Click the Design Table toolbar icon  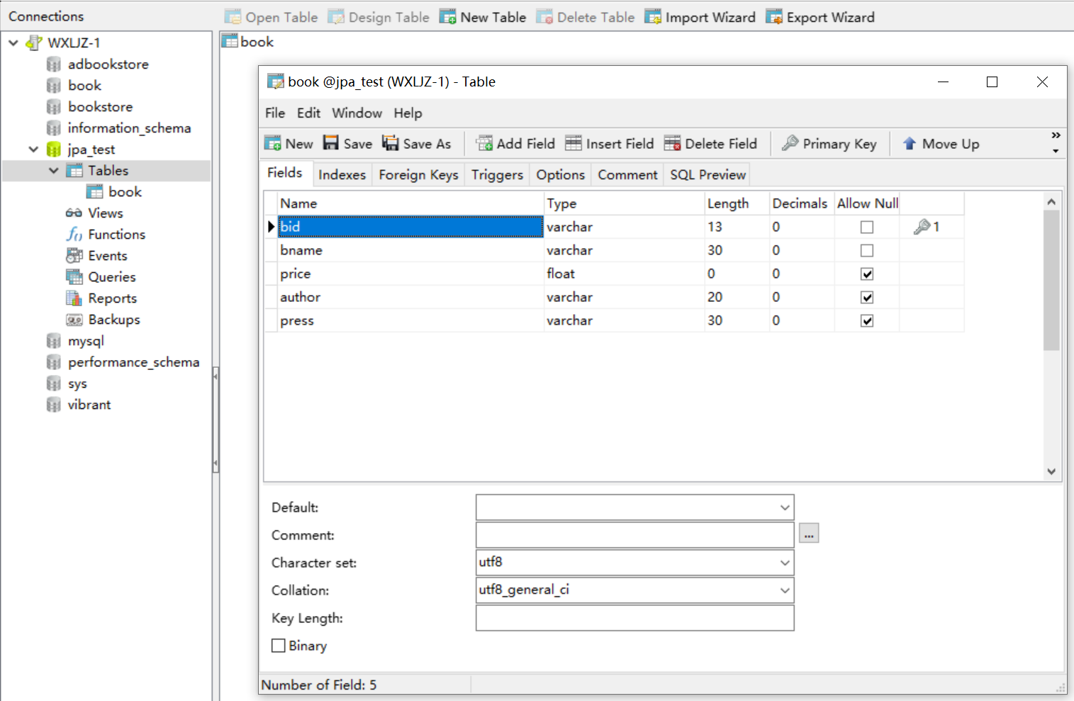point(336,17)
